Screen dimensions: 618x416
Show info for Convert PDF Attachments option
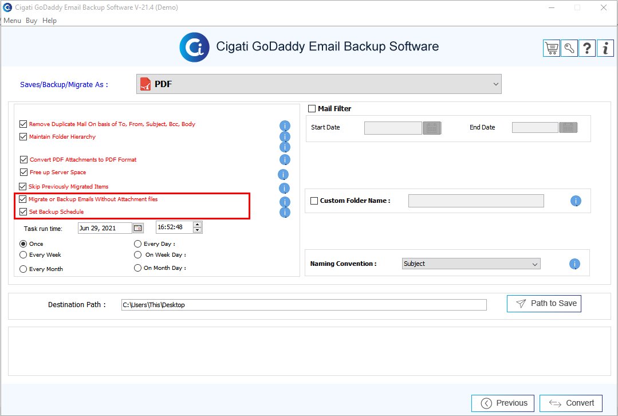pos(285,160)
